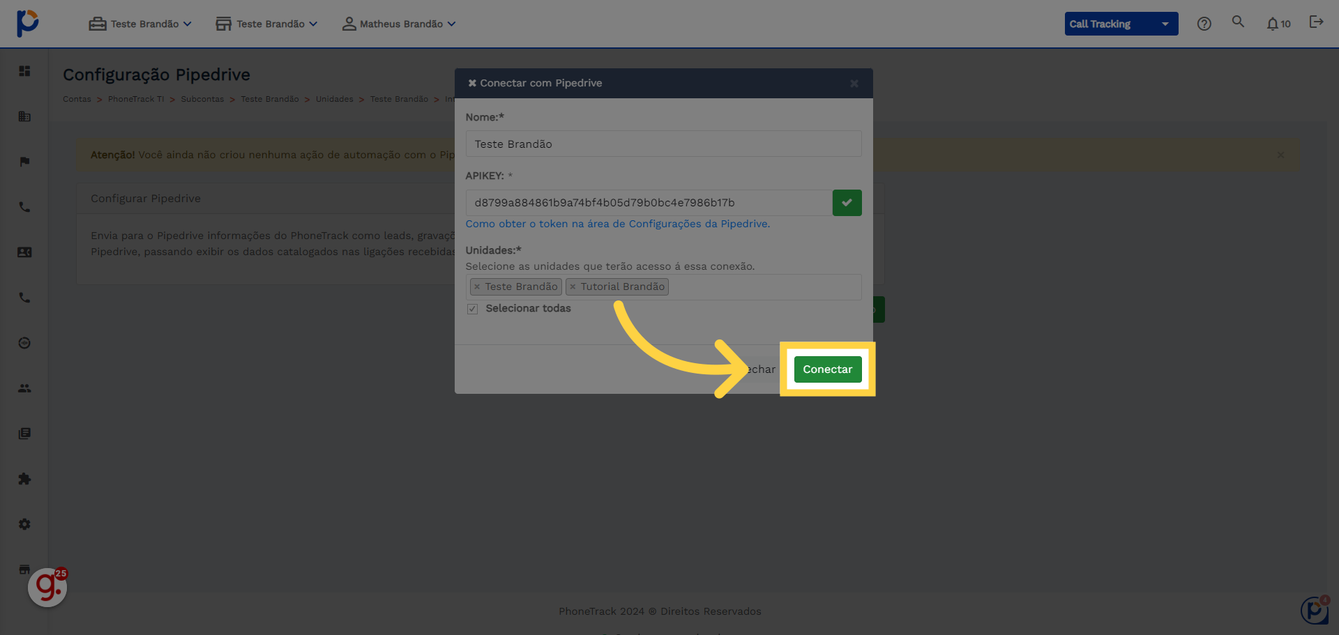Open the building accounts icon in sidebar
Screen dimensions: 1339x635
tap(24, 116)
